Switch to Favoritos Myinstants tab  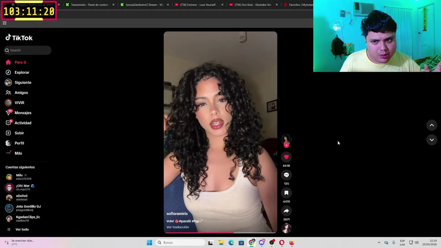tap(298, 5)
